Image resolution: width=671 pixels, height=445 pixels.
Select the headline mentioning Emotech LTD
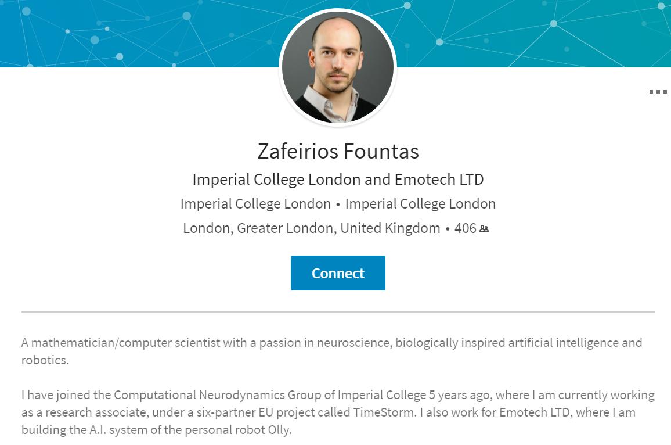338,180
